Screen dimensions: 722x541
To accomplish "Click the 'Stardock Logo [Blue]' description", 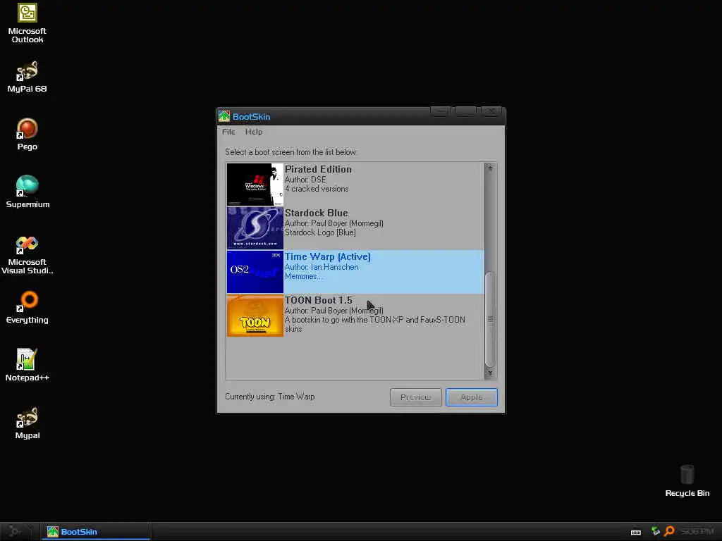I will [x=320, y=232].
